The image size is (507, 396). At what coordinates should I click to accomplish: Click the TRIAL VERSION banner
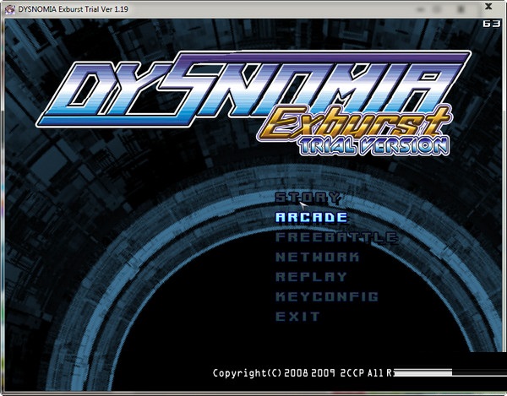tap(374, 146)
